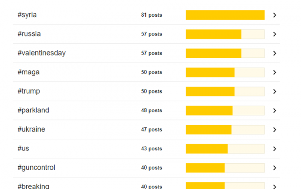Click the #maga hashtag label

coord(29,72)
